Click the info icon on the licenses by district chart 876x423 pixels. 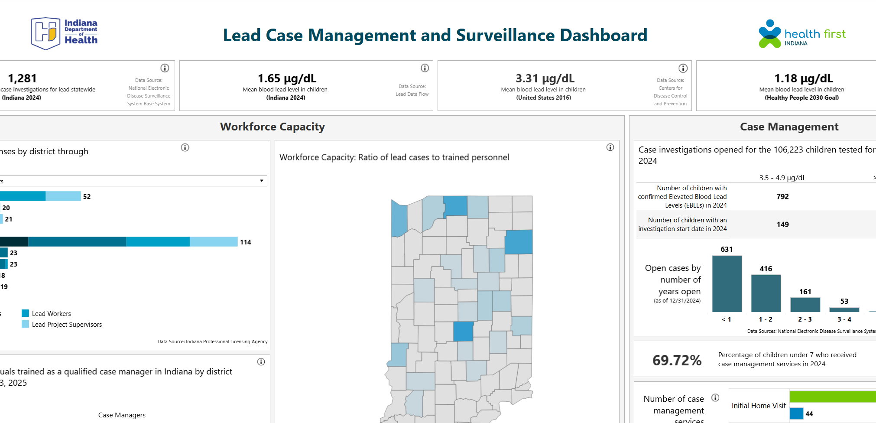(x=185, y=147)
